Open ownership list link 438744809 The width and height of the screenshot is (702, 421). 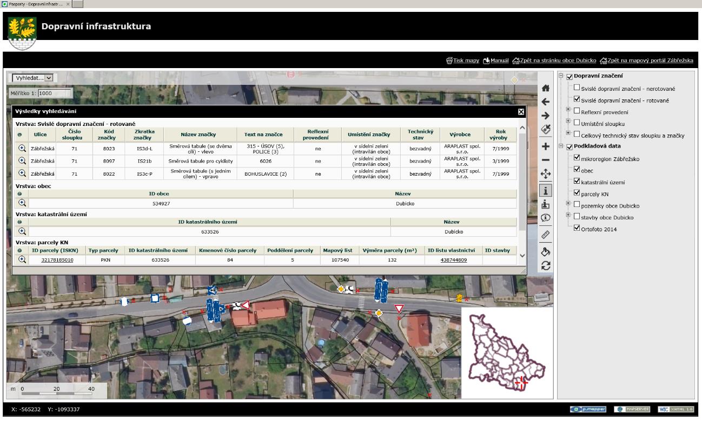coord(454,260)
